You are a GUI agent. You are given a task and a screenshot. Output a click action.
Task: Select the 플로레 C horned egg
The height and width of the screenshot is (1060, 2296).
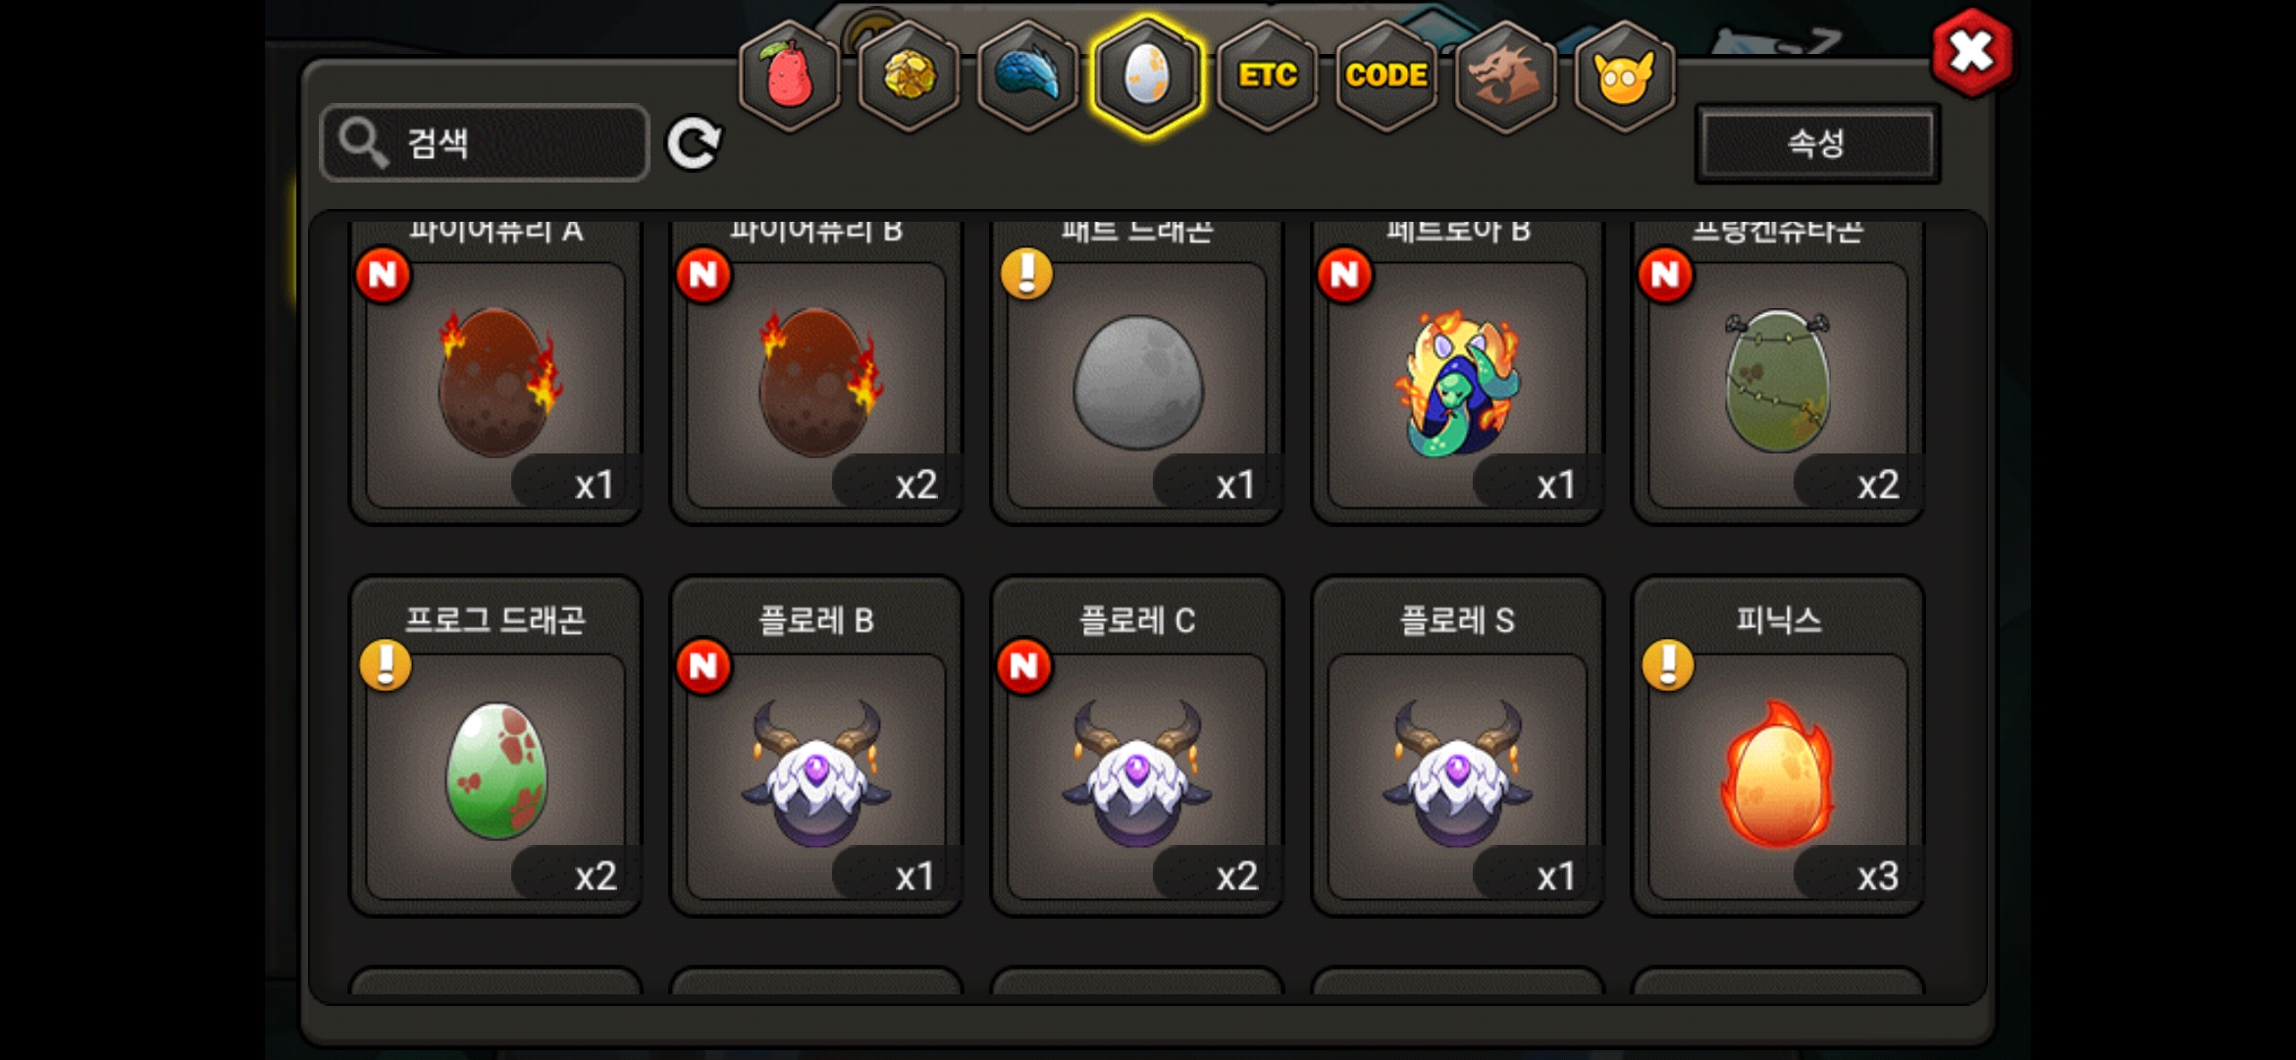pyautogui.click(x=1137, y=746)
